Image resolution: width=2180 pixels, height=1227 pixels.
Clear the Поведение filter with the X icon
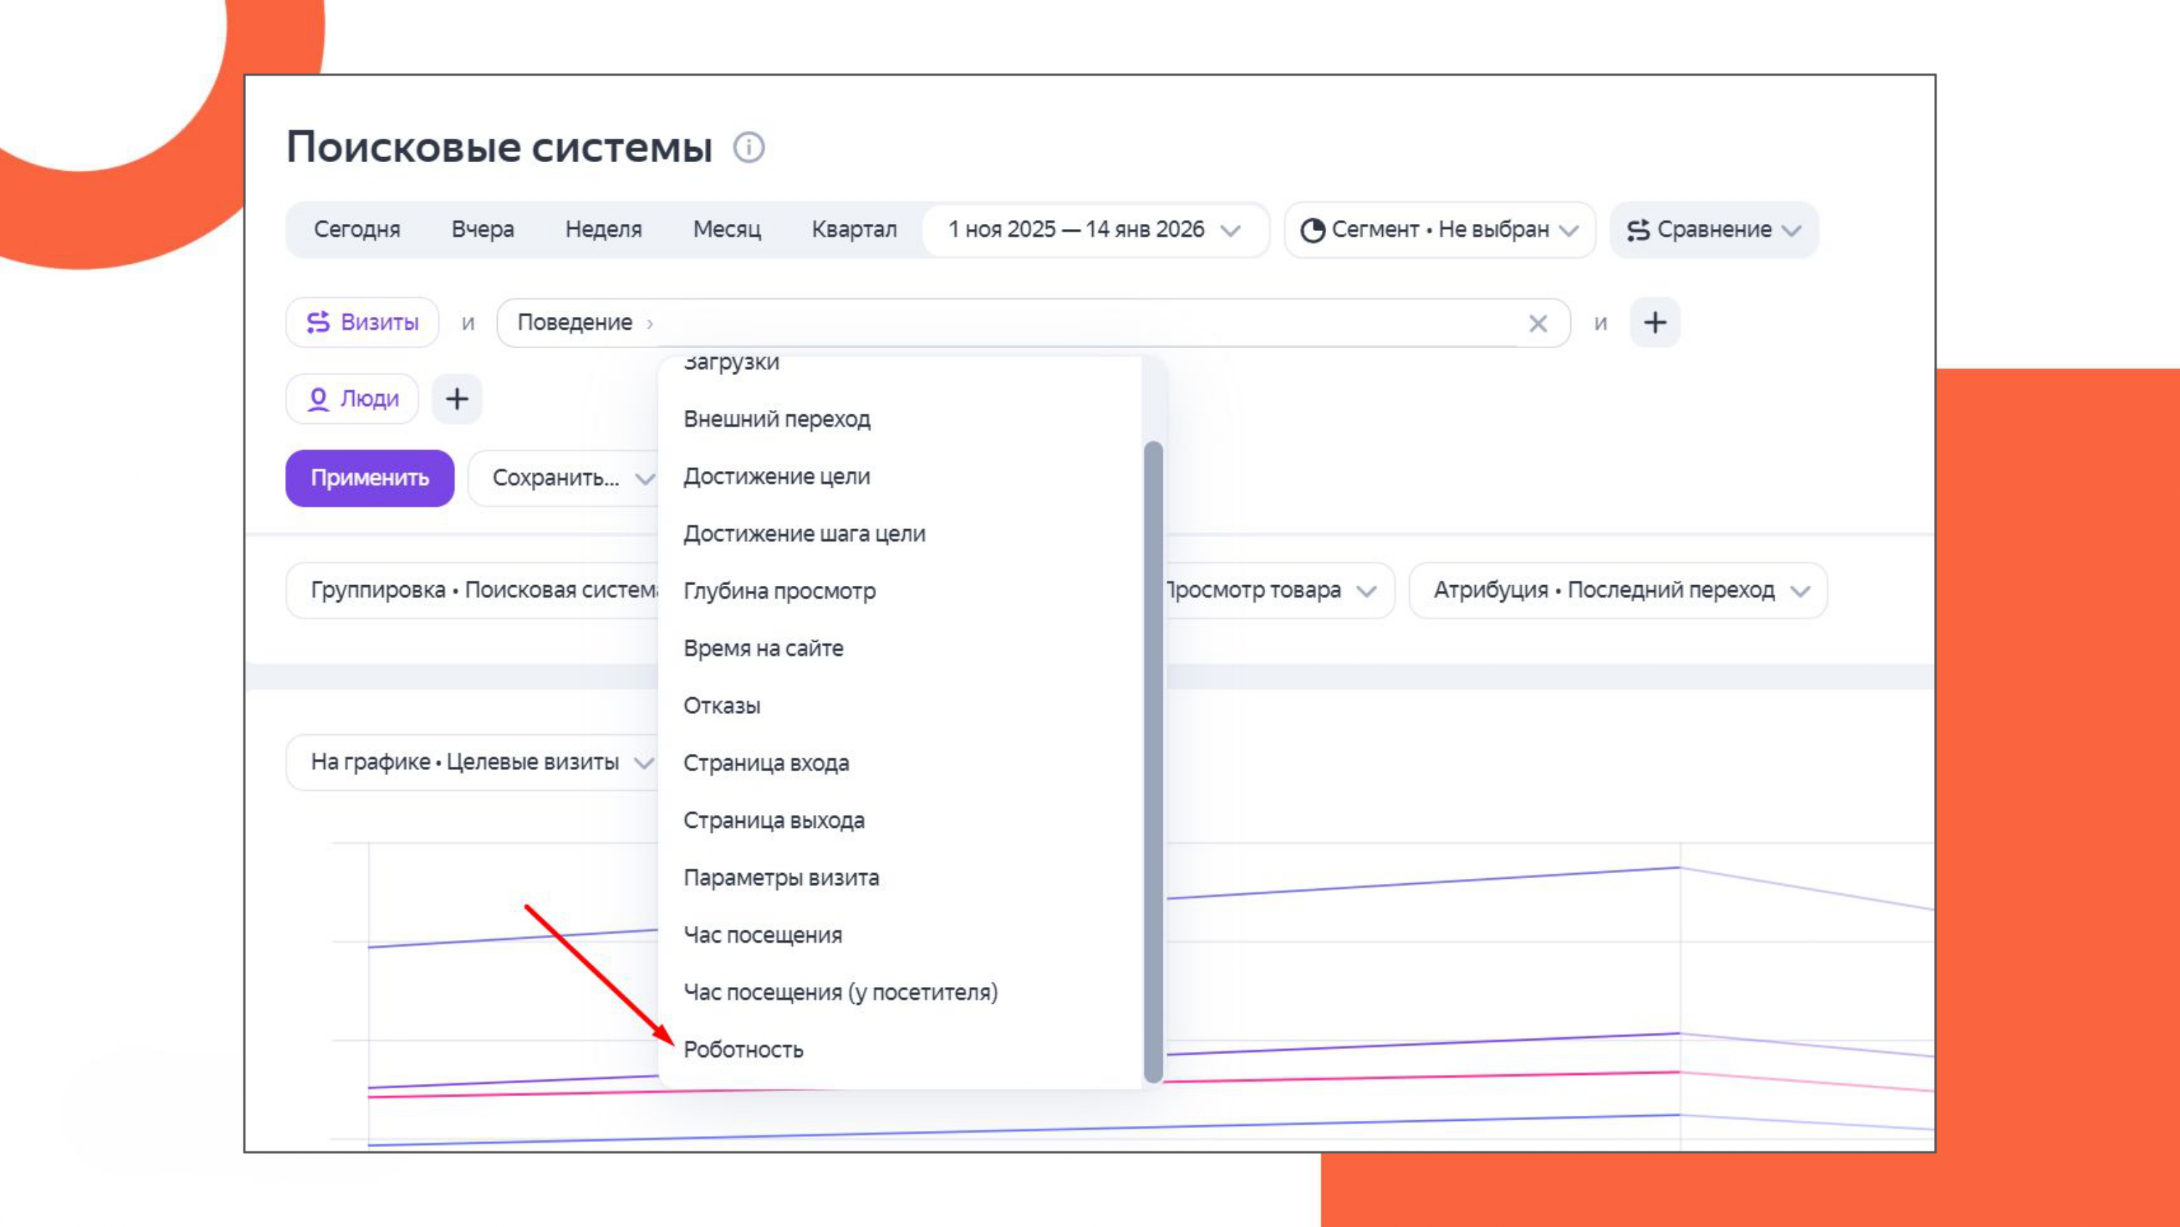pyautogui.click(x=1538, y=323)
